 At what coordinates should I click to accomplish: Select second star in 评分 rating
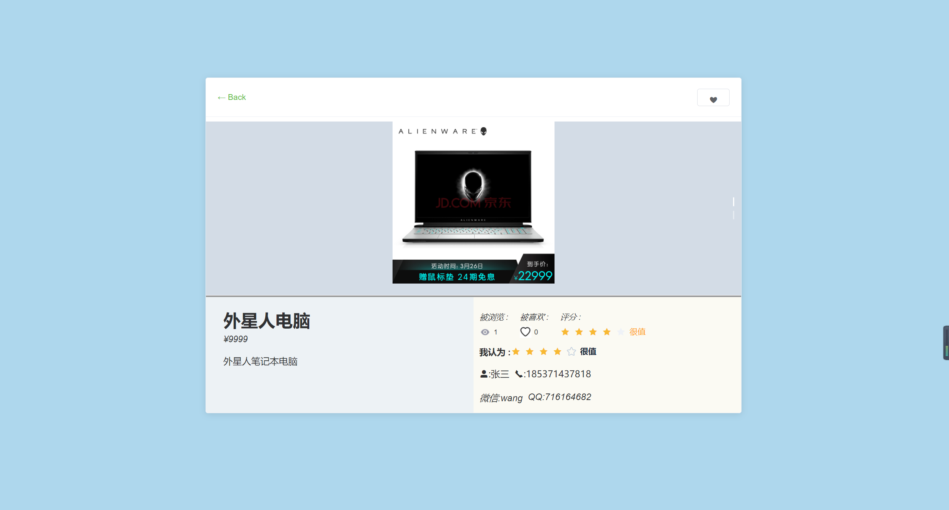pos(579,332)
